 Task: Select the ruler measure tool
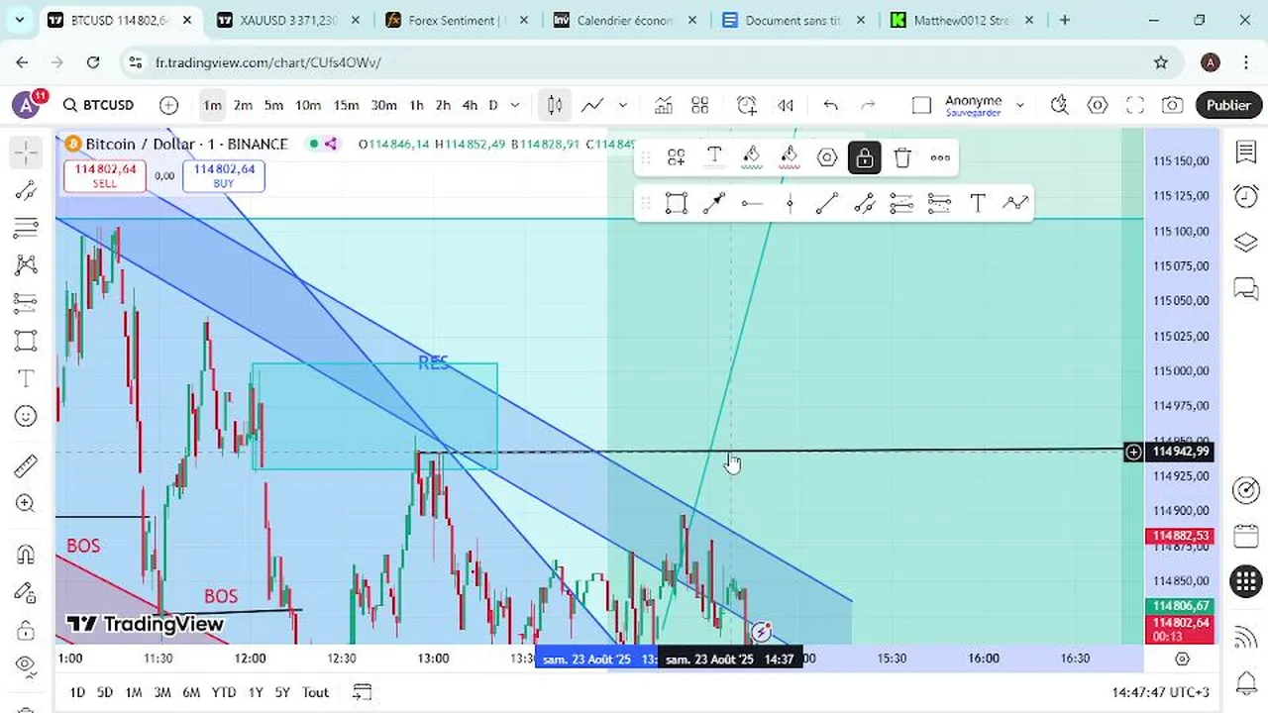pyautogui.click(x=26, y=464)
